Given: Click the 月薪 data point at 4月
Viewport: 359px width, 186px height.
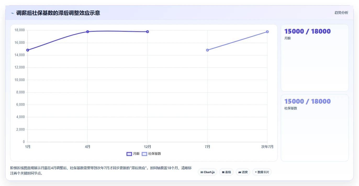Looking at the screenshot, I should [x=88, y=31].
